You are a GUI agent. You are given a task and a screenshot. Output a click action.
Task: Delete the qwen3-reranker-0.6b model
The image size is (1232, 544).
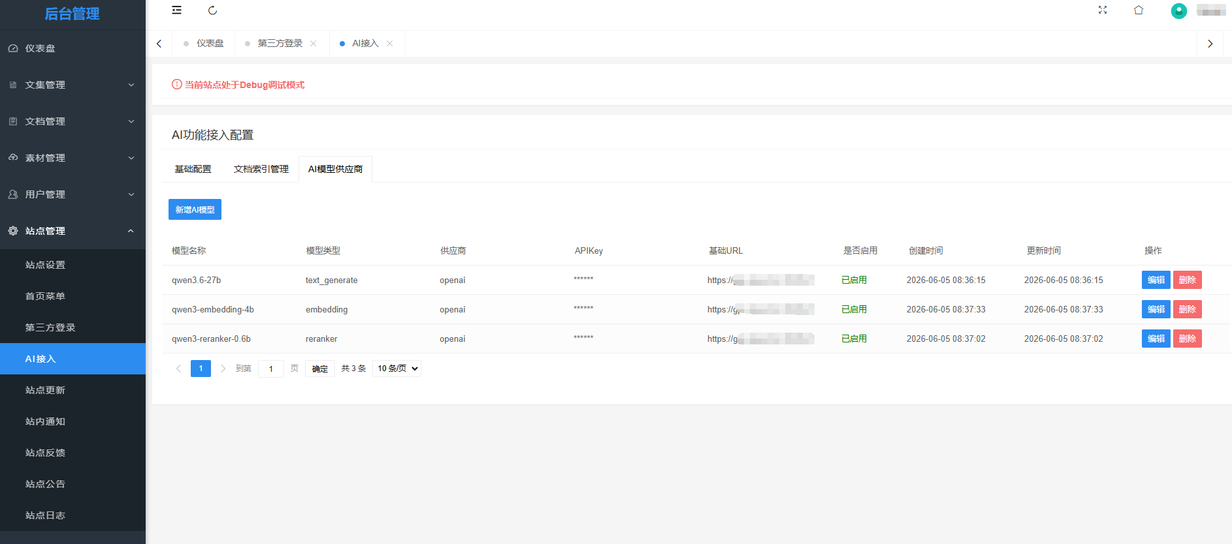click(1187, 339)
